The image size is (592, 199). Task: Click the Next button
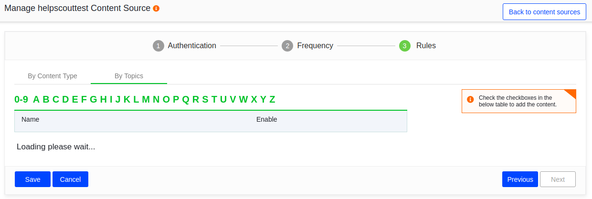coord(558,179)
